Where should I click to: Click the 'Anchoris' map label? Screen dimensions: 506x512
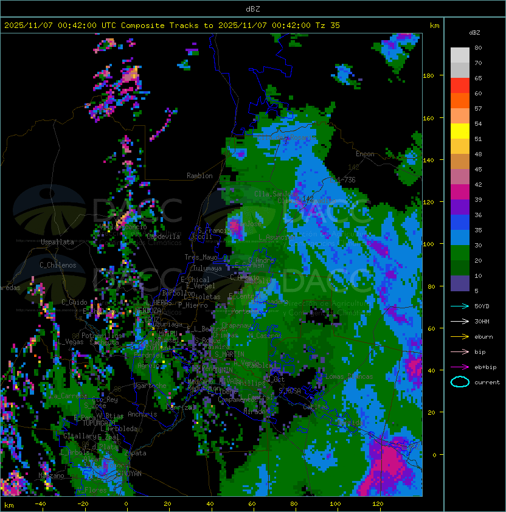point(142,414)
